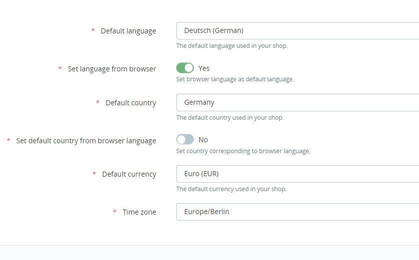Toggle Set language from browser switch
The image size is (419, 260).
[x=185, y=68]
